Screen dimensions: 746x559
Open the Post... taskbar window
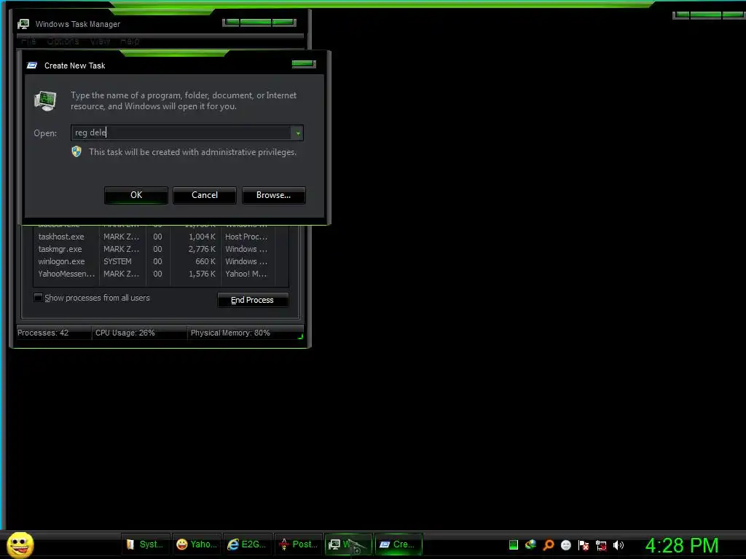click(298, 544)
